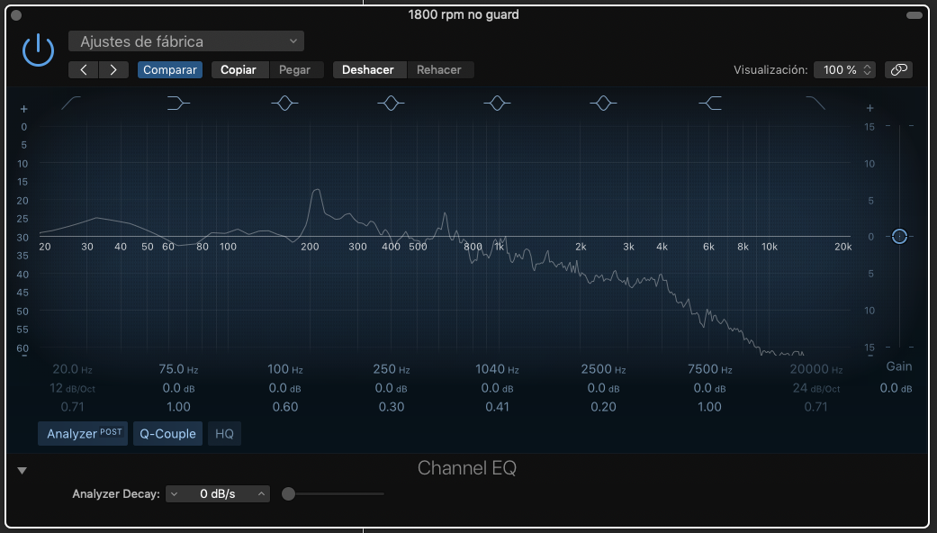Select the 75.0 Hz frequency value
Image resolution: width=937 pixels, height=533 pixels.
point(178,369)
